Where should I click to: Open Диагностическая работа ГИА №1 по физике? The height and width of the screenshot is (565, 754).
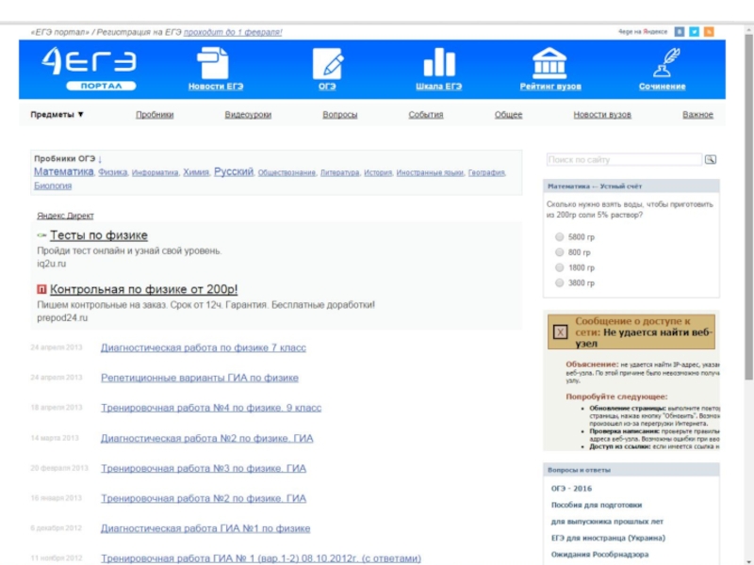click(x=205, y=528)
